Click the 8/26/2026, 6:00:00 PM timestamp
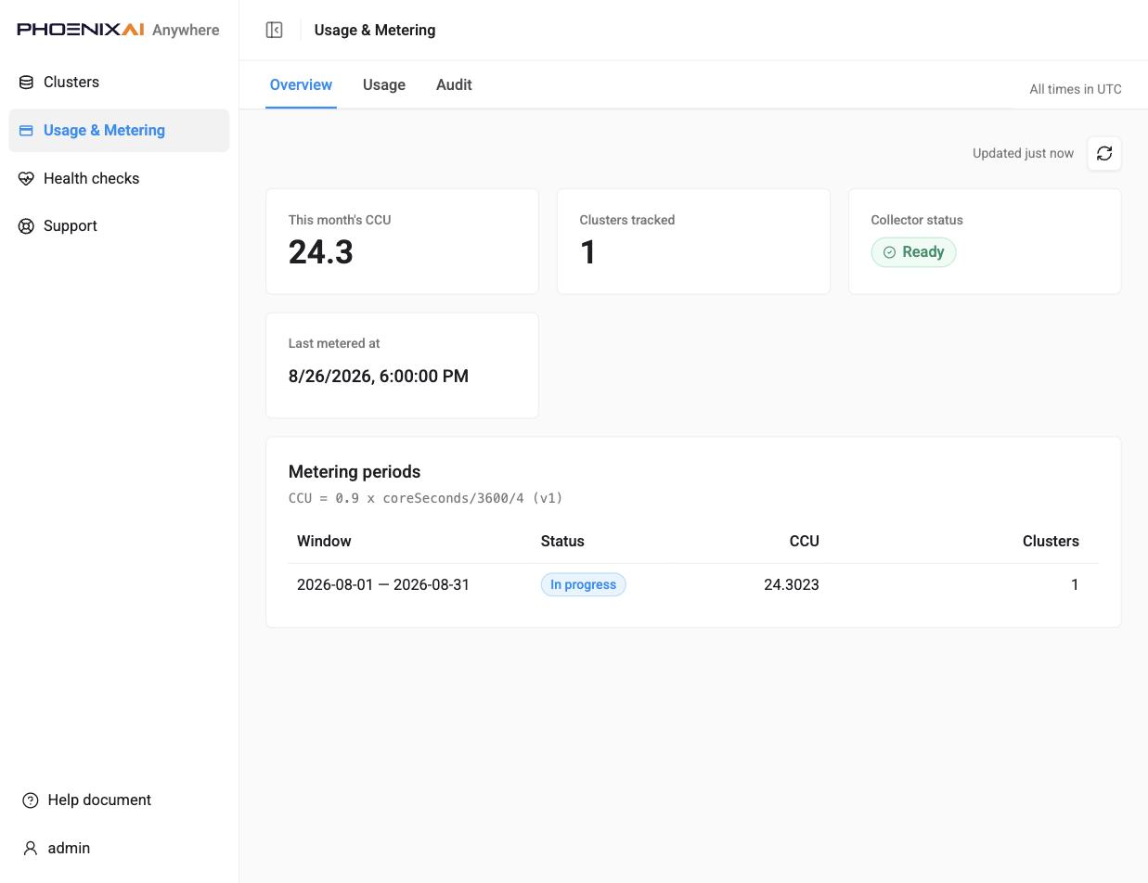Screen dimensions: 1148x883 [x=379, y=377]
